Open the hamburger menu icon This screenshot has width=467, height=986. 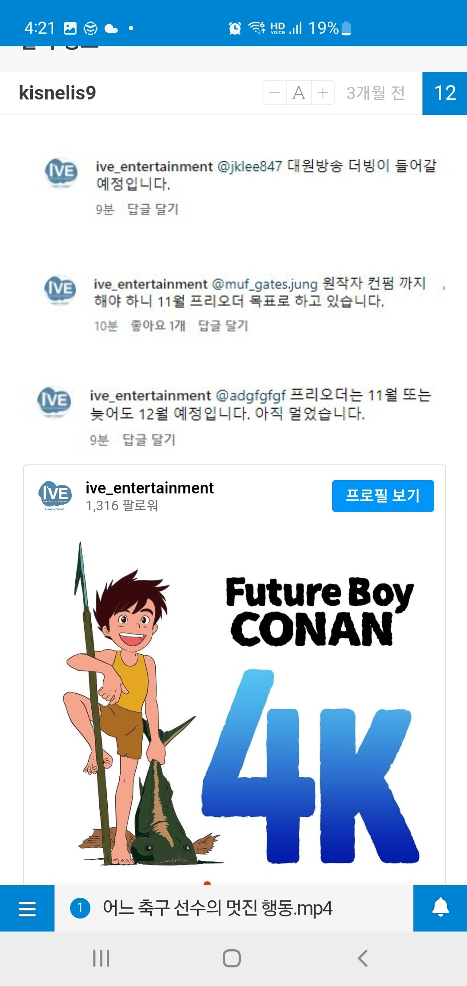[x=27, y=908]
